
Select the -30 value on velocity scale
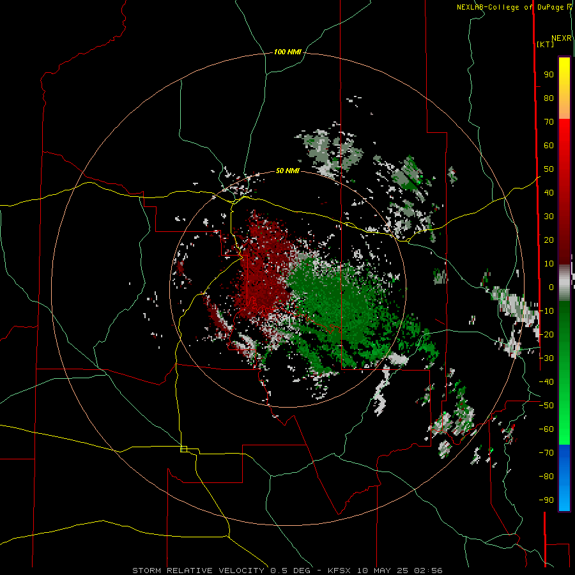546,358
